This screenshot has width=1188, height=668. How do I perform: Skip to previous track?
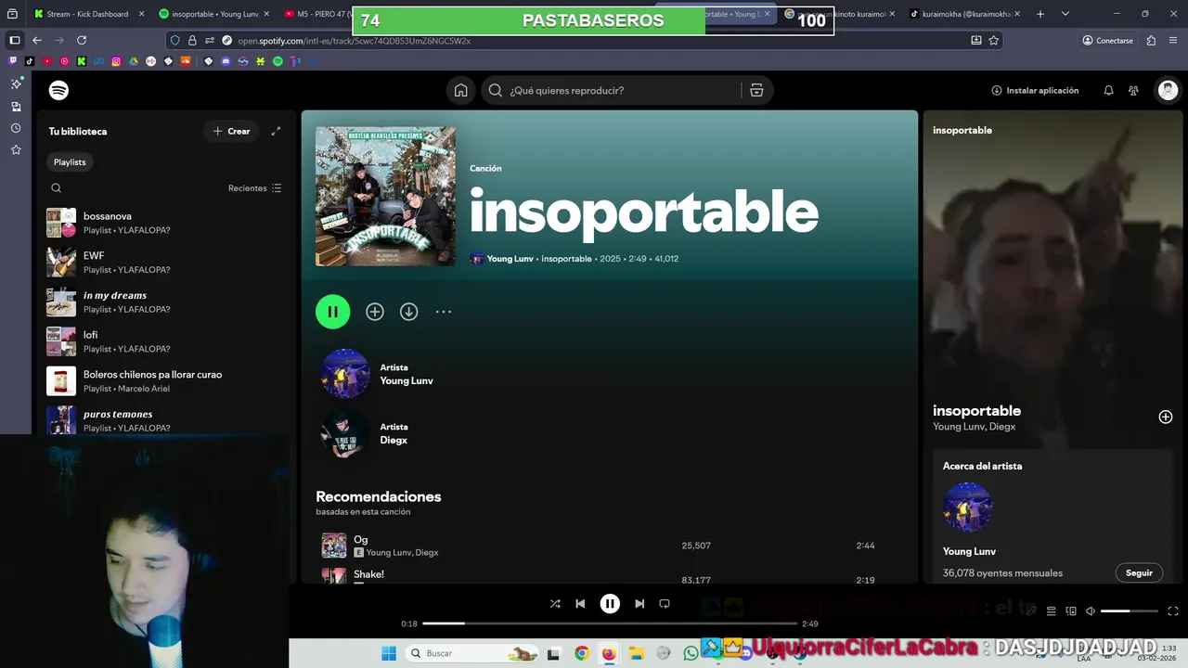[580, 603]
